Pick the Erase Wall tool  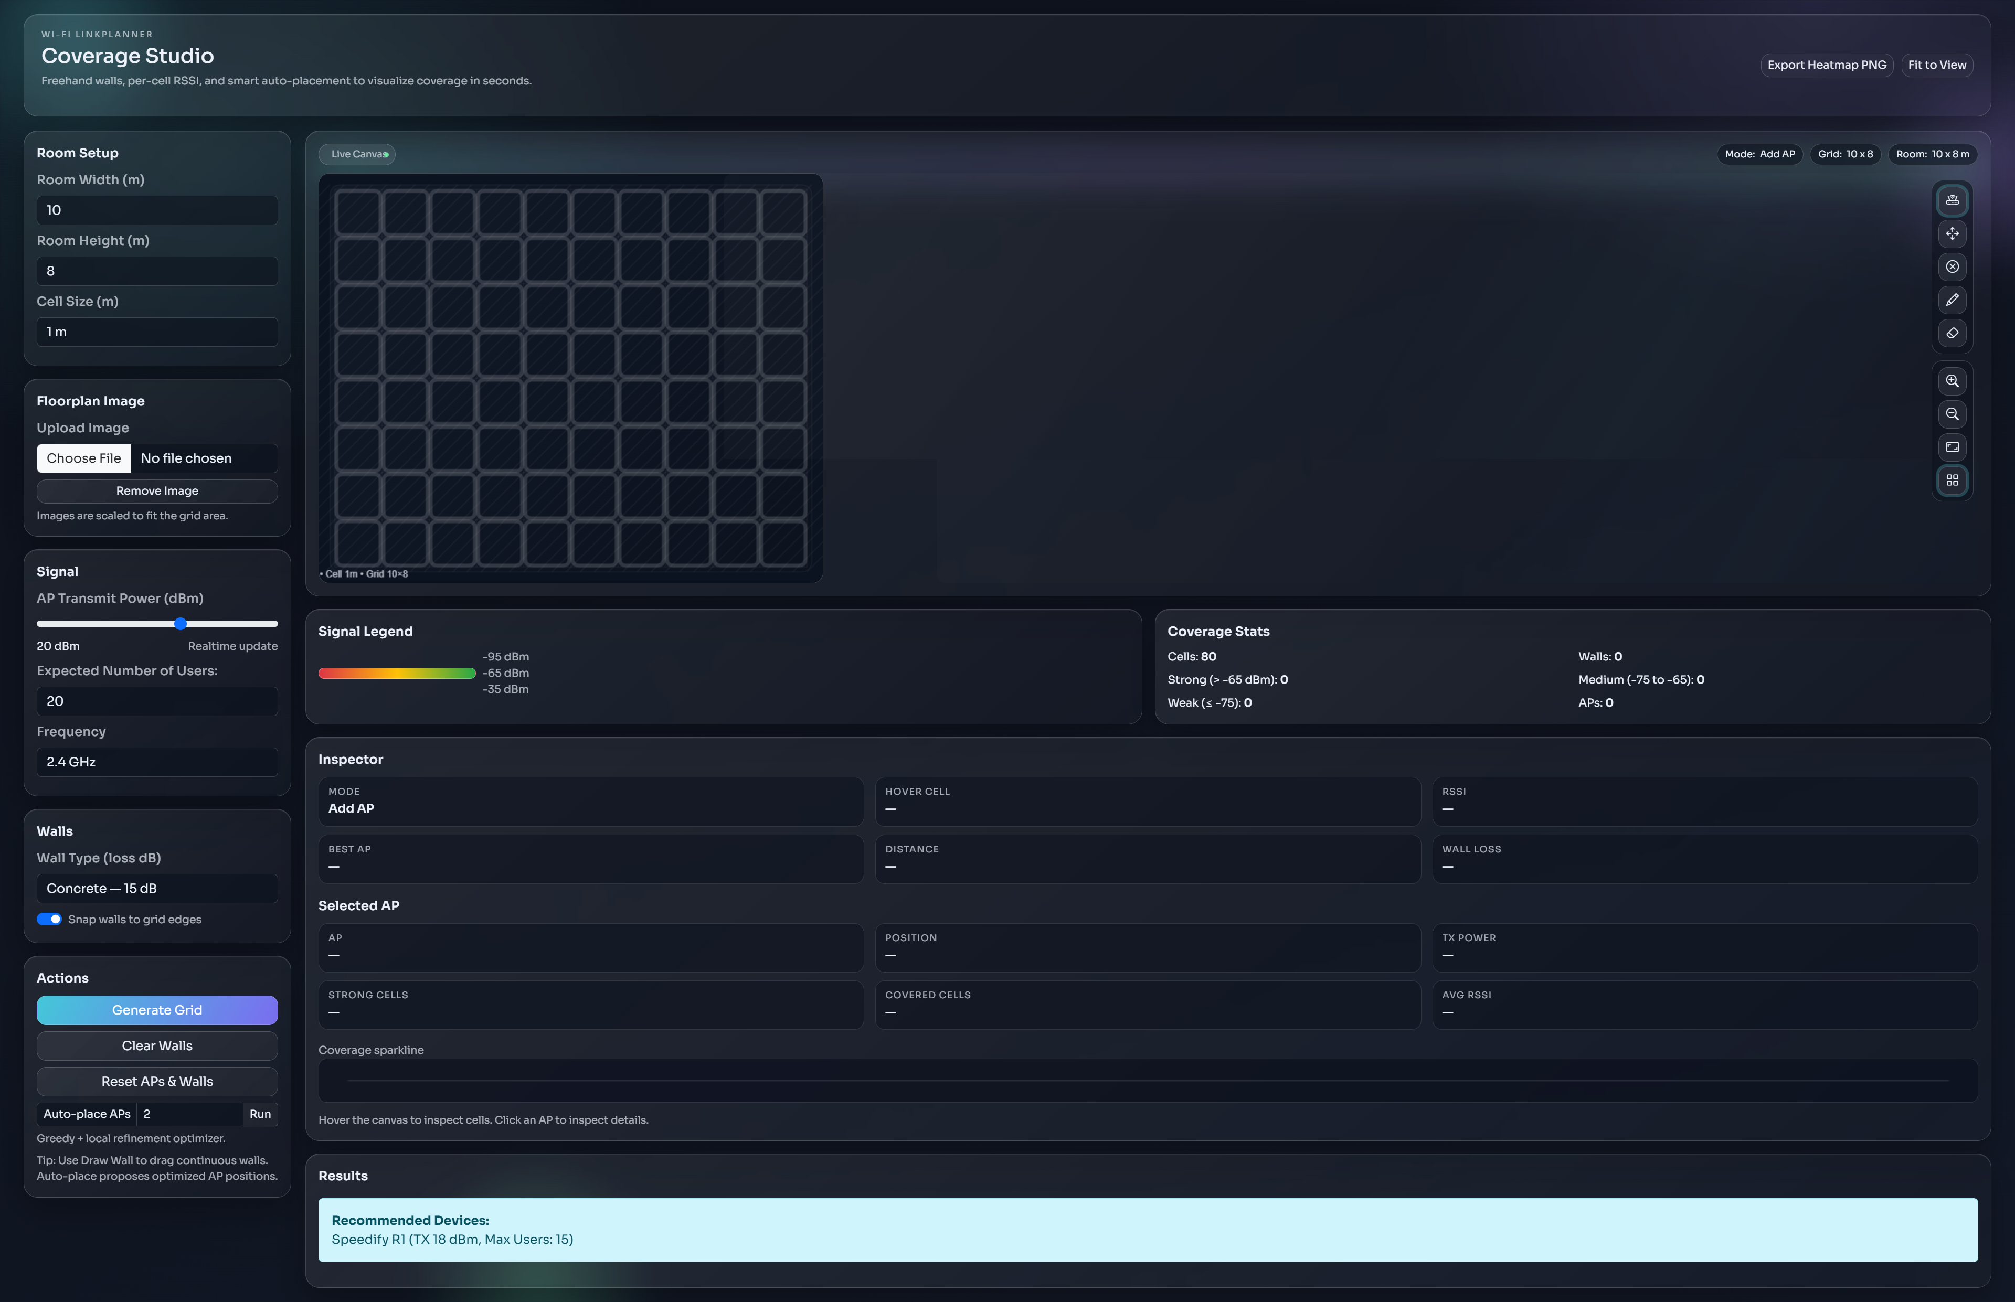(1953, 332)
